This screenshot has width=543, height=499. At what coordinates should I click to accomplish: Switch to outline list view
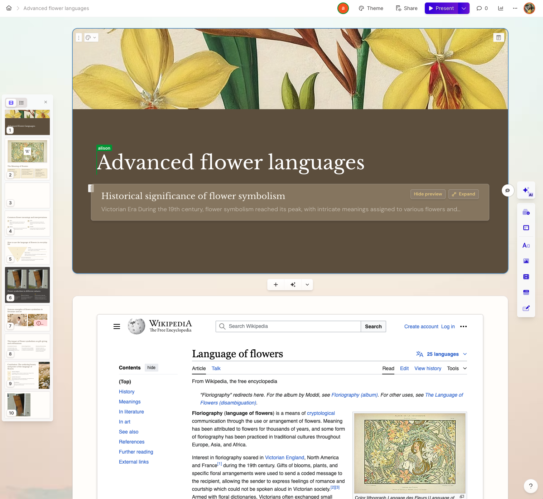[x=21, y=103]
